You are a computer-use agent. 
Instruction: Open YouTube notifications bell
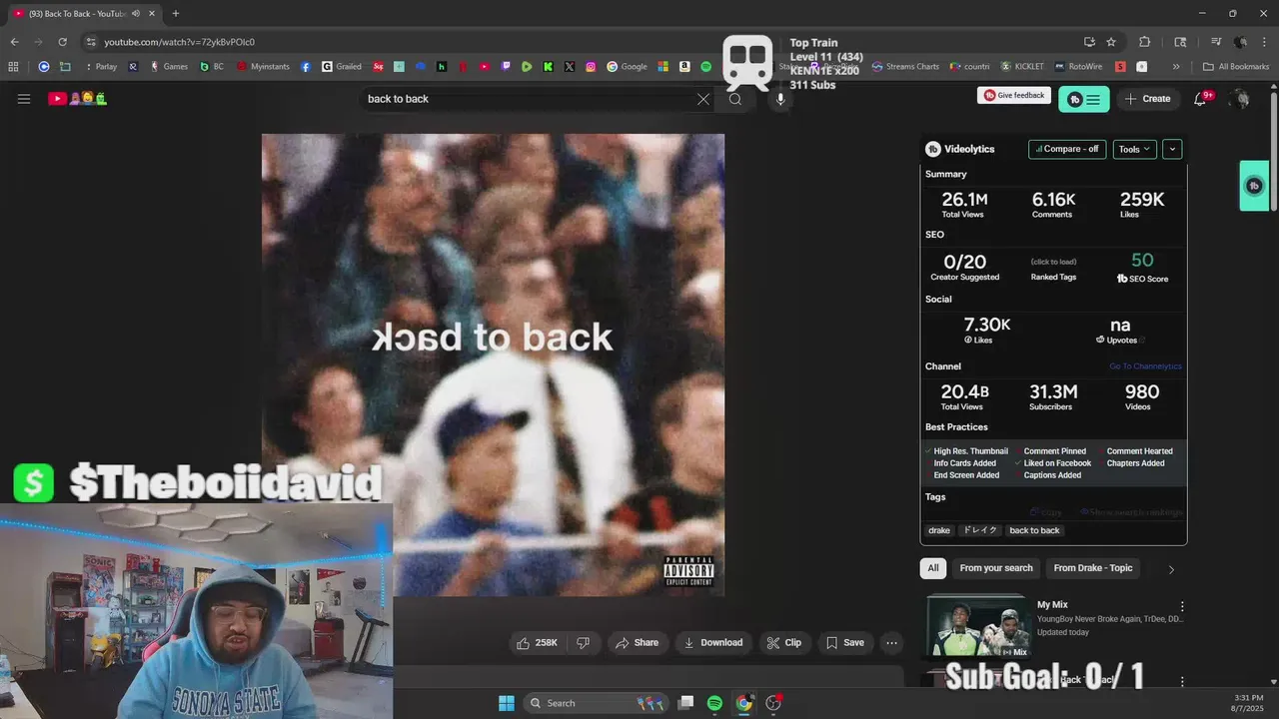coord(1201,99)
